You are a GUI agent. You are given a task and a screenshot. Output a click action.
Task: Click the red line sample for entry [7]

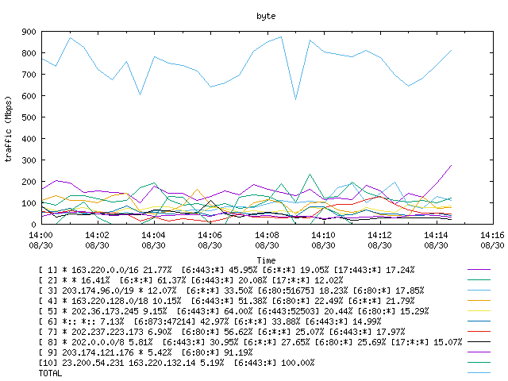(x=479, y=332)
